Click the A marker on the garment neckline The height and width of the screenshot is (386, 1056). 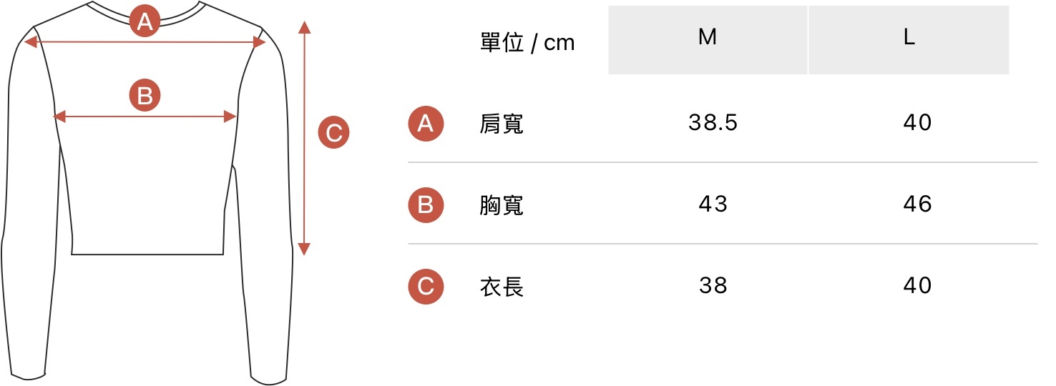coord(145,23)
